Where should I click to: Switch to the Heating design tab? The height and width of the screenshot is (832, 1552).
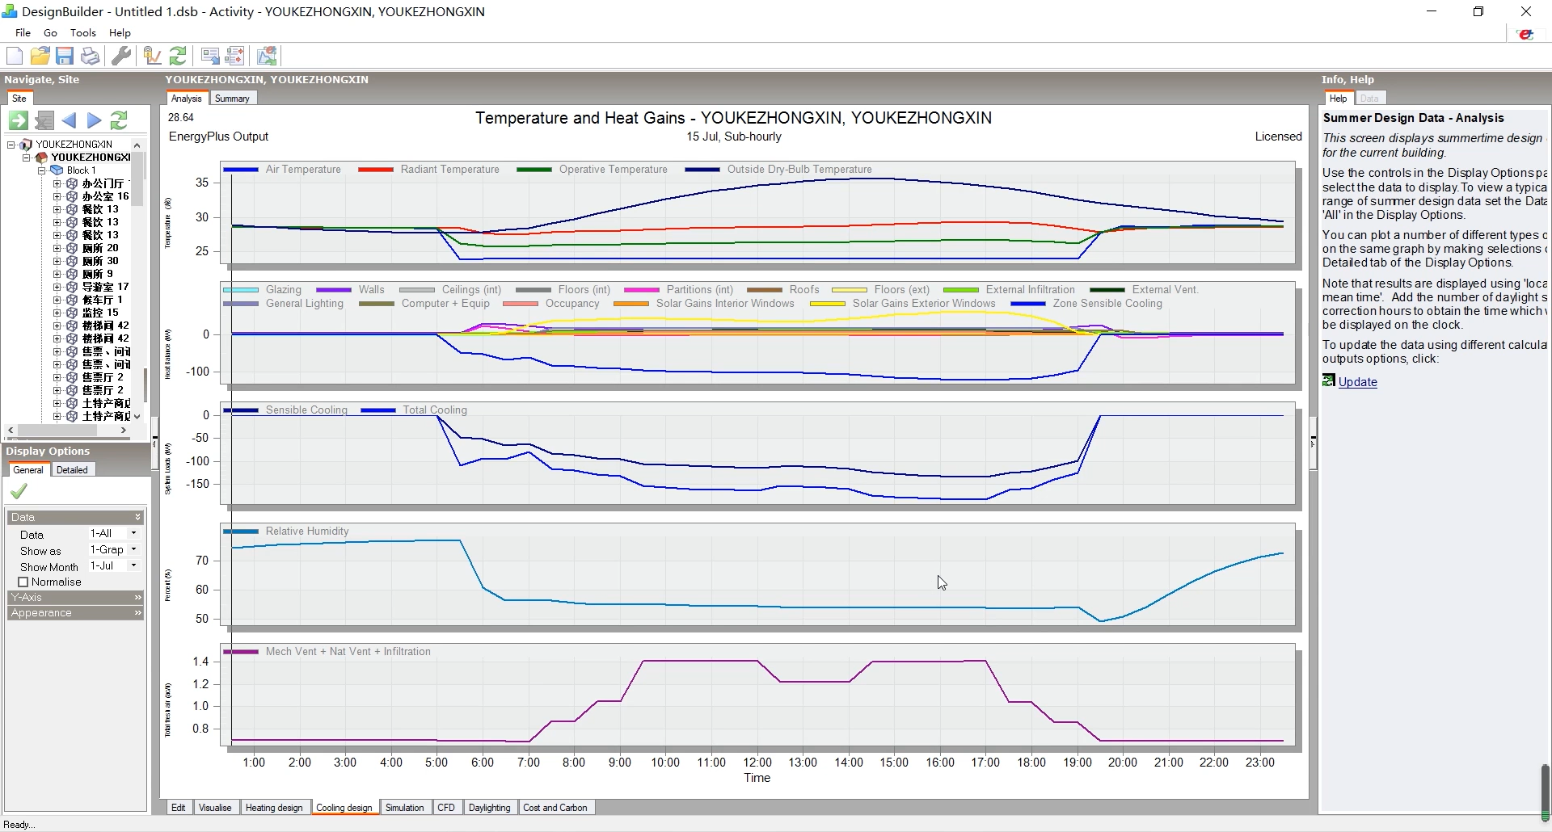pos(274,808)
